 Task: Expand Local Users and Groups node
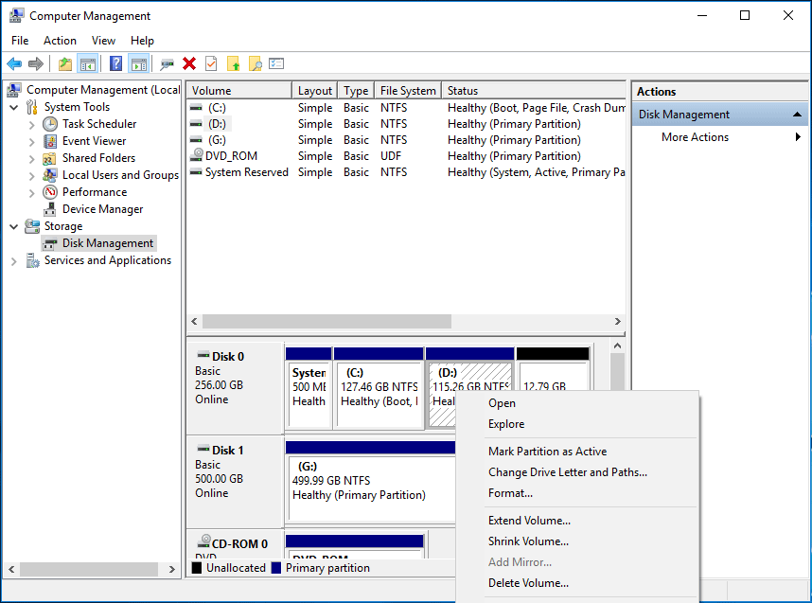[x=31, y=176]
